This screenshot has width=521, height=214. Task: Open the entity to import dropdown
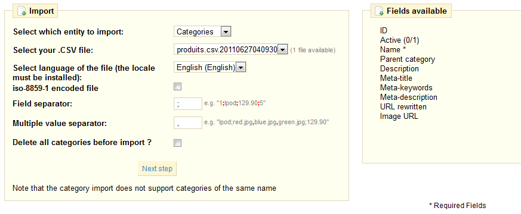click(x=202, y=32)
